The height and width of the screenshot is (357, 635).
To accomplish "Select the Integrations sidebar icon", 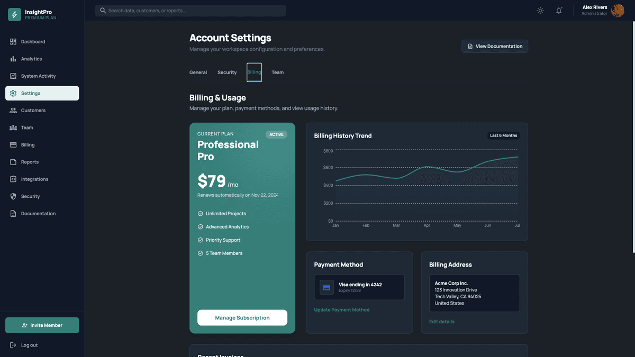I will click(13, 179).
